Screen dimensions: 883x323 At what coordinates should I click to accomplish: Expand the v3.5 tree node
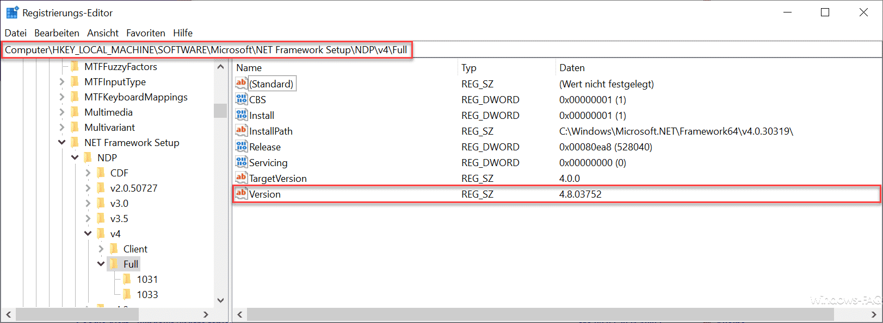tap(88, 219)
